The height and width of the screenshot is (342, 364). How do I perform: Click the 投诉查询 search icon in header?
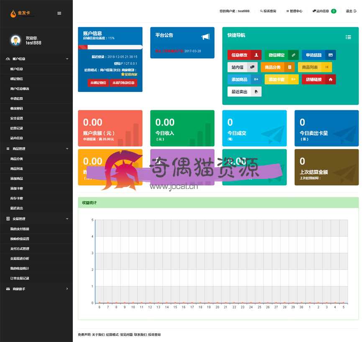point(261,11)
